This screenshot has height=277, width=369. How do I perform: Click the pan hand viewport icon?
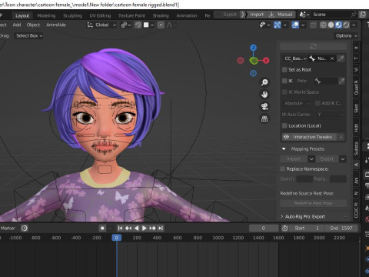click(x=264, y=95)
